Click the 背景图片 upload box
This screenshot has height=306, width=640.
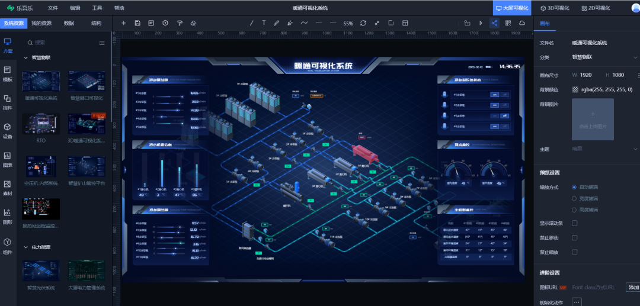pyautogui.click(x=593, y=119)
